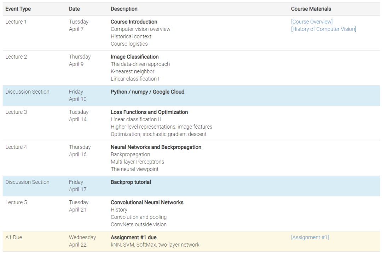Open the Assignment #1 materials link

(x=310, y=237)
